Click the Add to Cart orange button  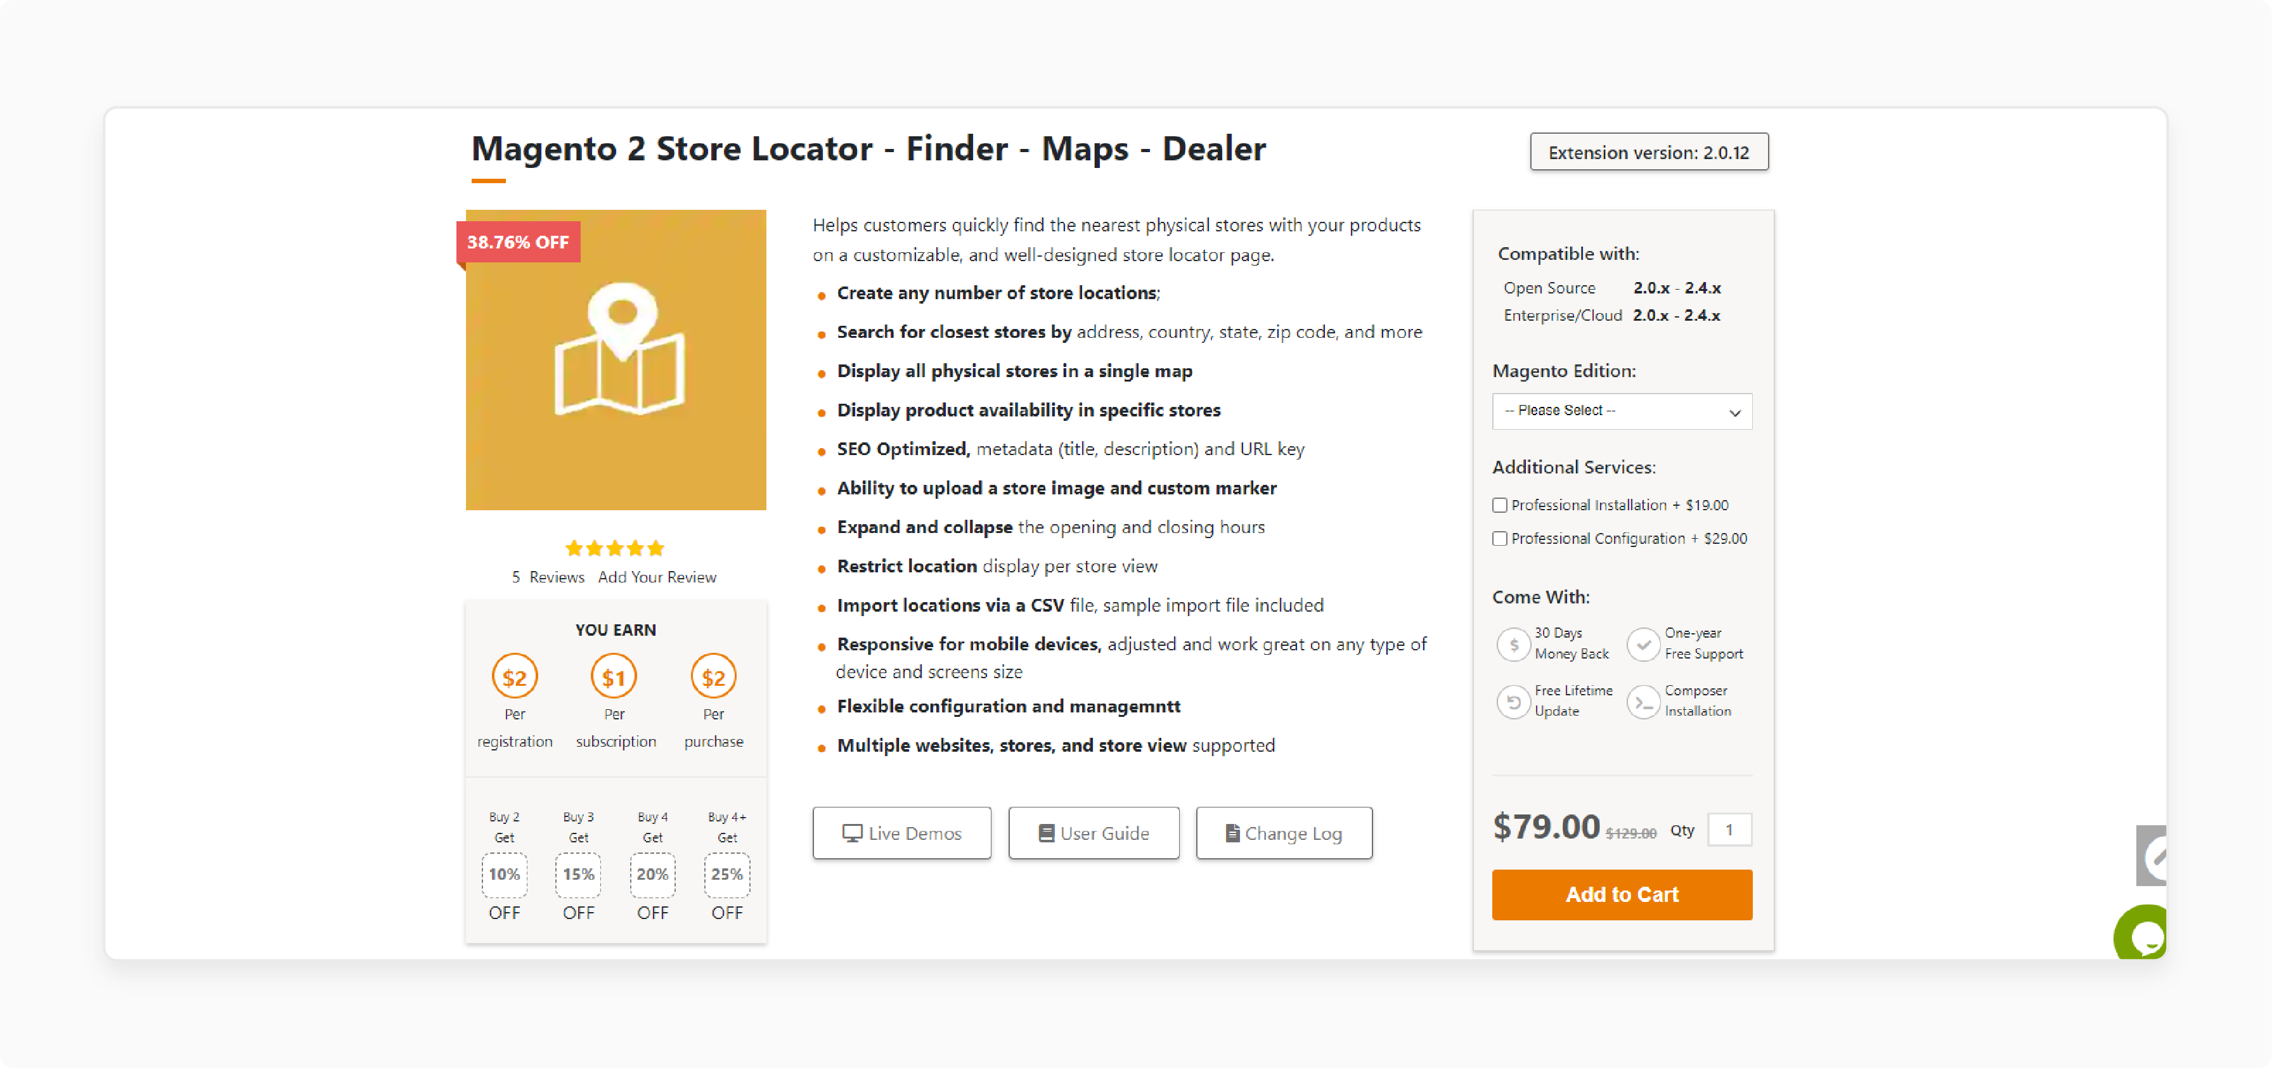coord(1623,894)
